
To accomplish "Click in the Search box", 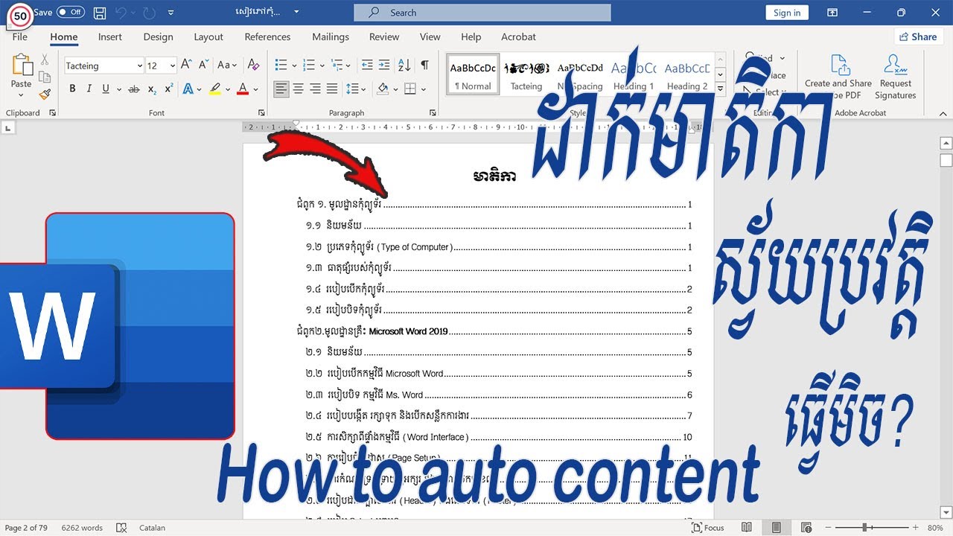I will [x=482, y=13].
